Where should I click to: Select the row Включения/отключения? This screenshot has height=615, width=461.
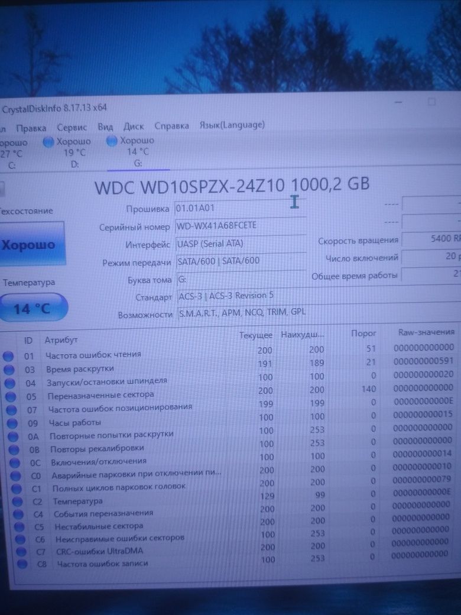[231, 458]
